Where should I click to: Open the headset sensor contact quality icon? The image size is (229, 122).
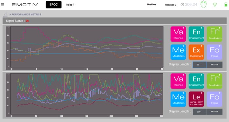tap(203, 4)
